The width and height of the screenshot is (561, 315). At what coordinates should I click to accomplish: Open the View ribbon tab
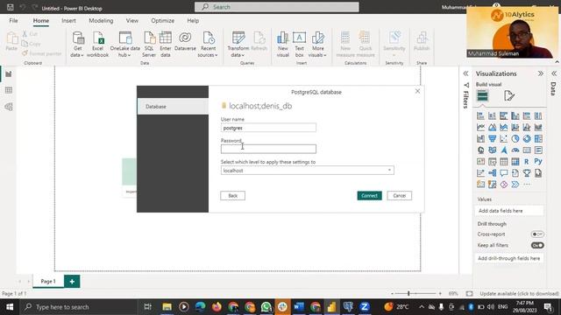[x=132, y=21]
